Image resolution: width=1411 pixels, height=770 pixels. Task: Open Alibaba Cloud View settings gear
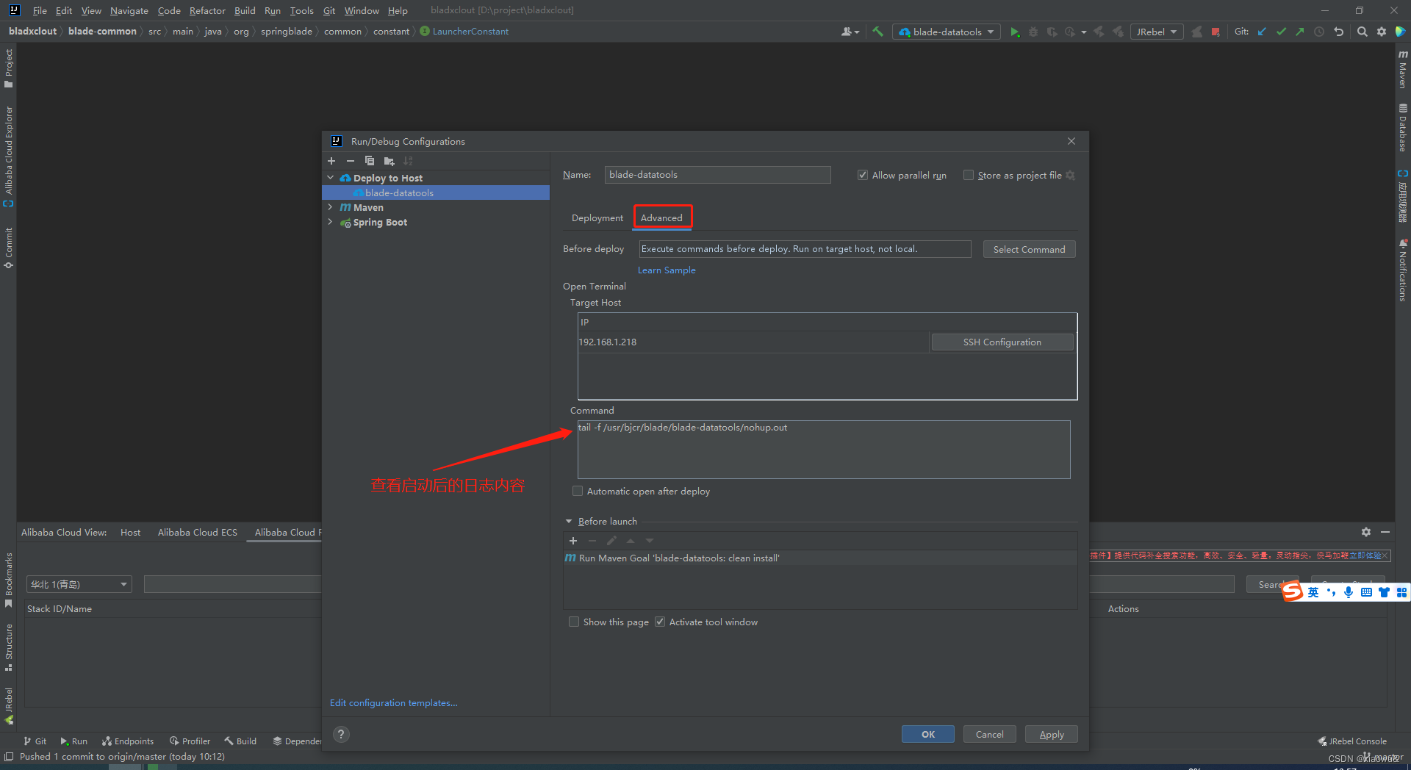1366,532
